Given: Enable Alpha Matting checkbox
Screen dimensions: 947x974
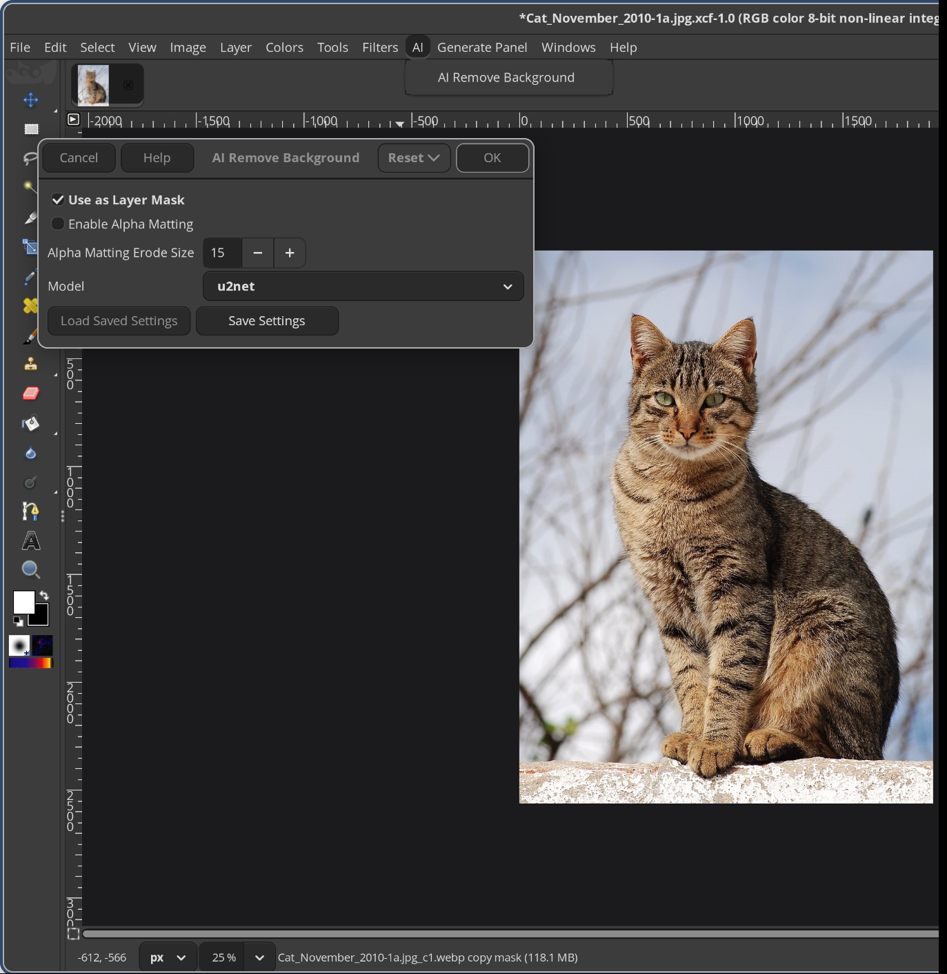Looking at the screenshot, I should pos(58,224).
